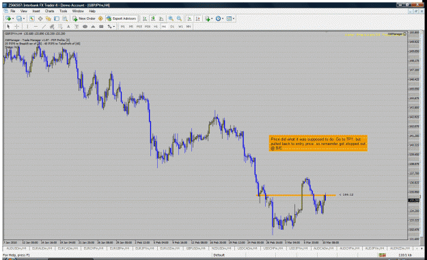Select the Rectangle shape tool
This screenshot has width=427, height=260.
pos(101,27)
